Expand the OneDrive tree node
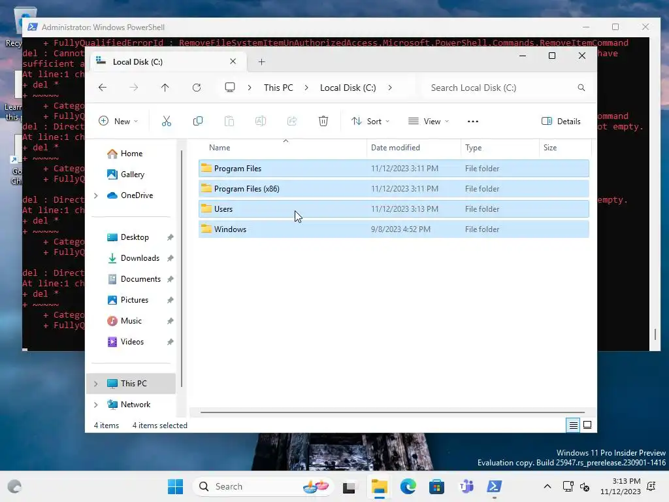Viewport: 669px width, 502px height. coord(96,195)
